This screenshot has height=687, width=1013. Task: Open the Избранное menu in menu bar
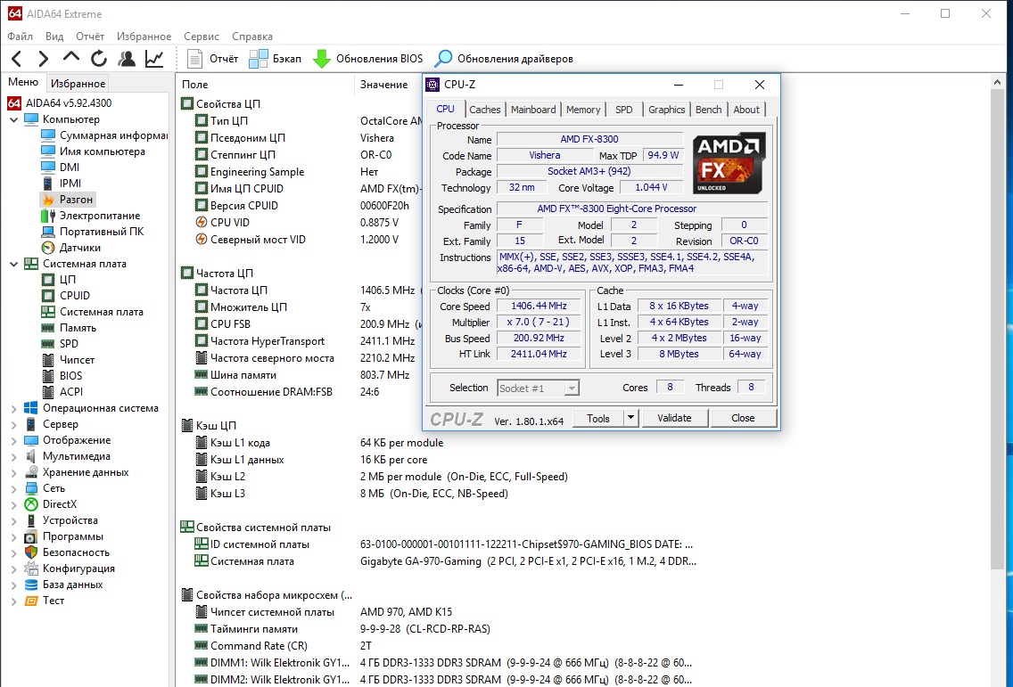[x=144, y=37]
